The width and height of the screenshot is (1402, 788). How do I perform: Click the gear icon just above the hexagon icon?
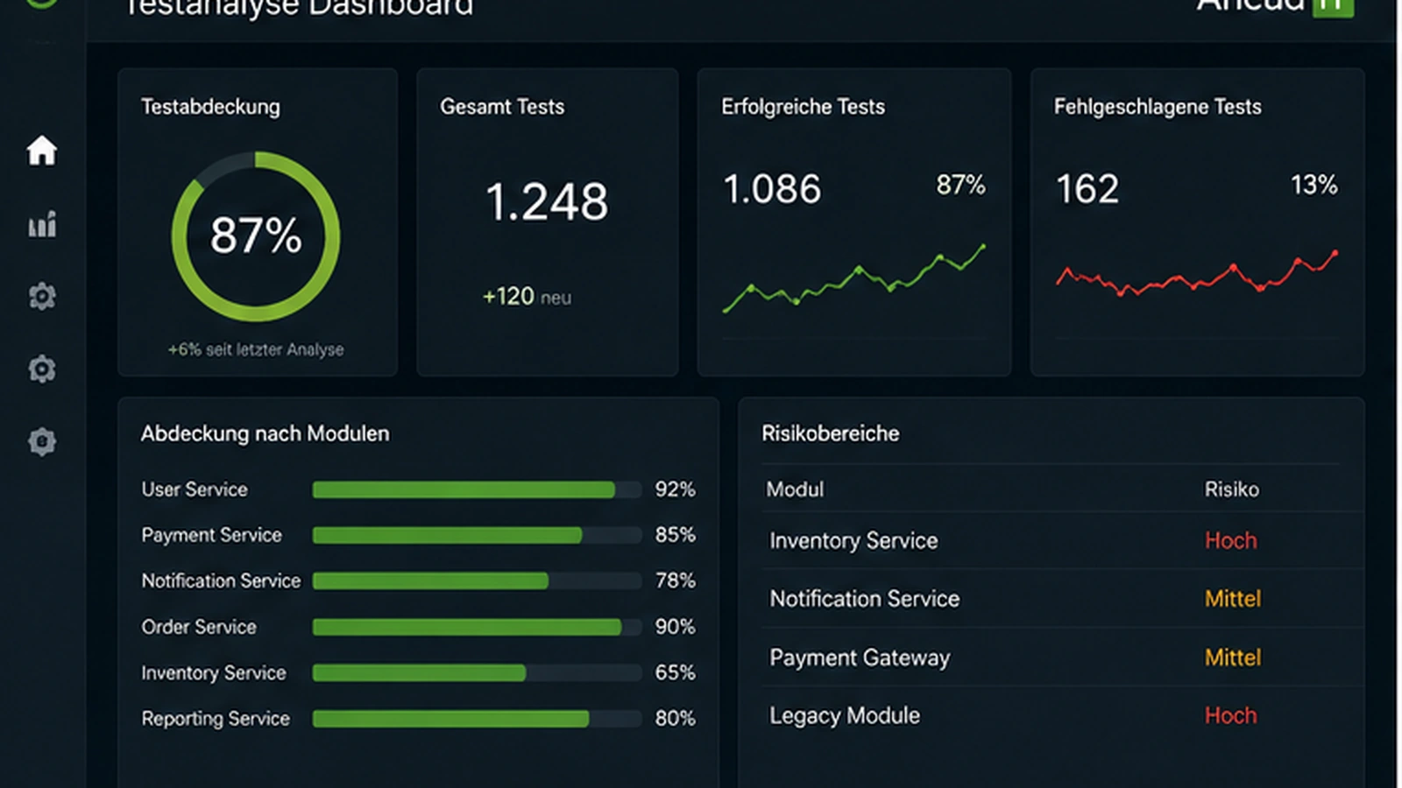[42, 369]
